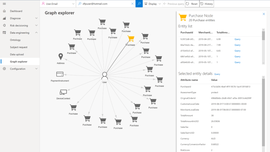Click the Reset circular arrow icon
Viewport: 270px width, 152px height.
click(187, 4)
